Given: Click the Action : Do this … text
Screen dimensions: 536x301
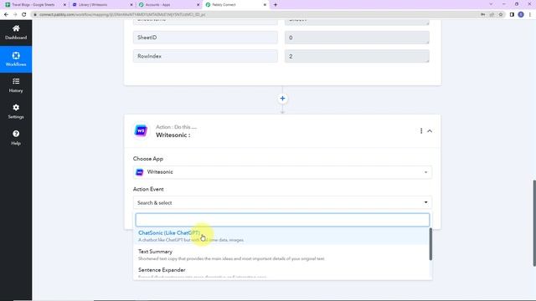Looking at the screenshot, I should coord(176,127).
